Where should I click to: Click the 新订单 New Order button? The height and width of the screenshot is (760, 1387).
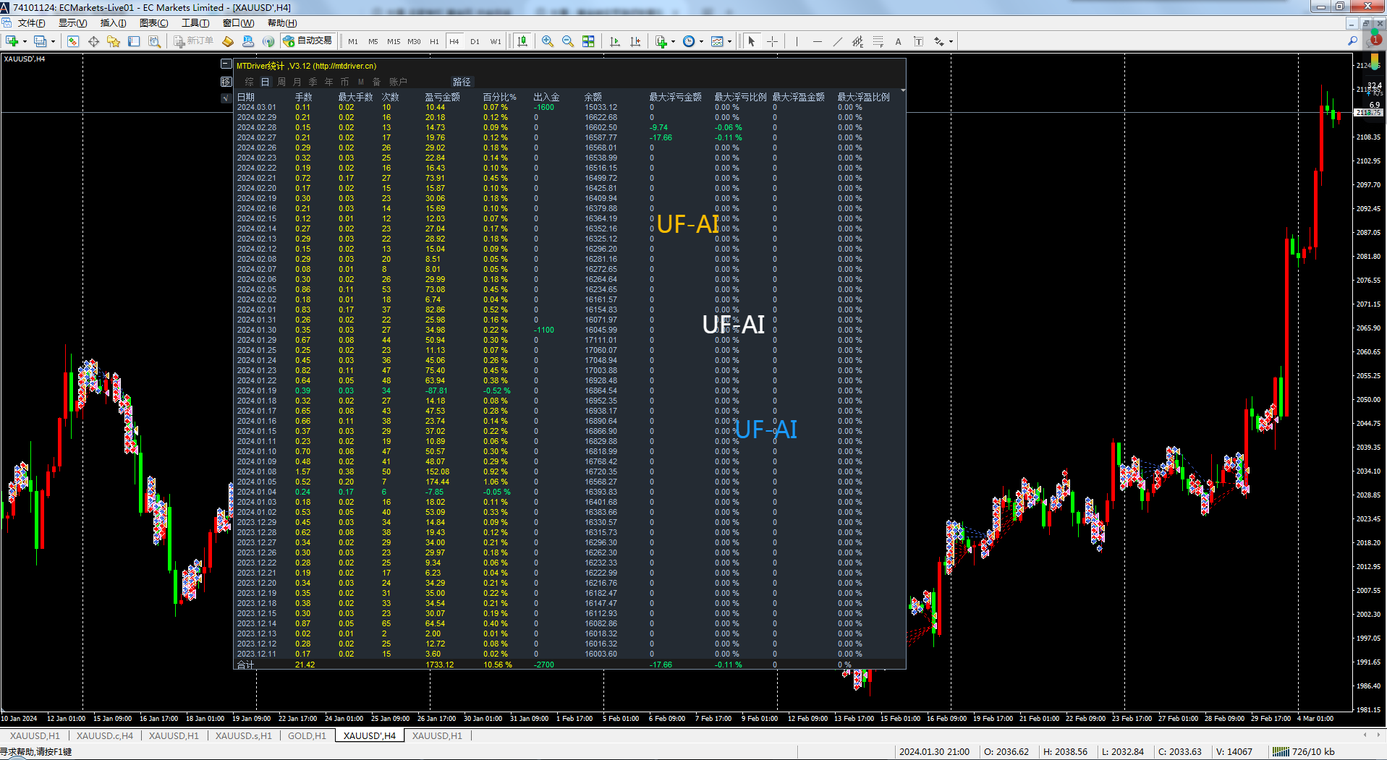193,41
